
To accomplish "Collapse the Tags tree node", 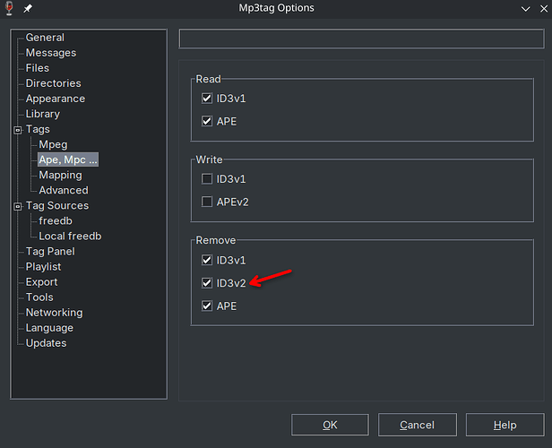I will pyautogui.click(x=18, y=130).
